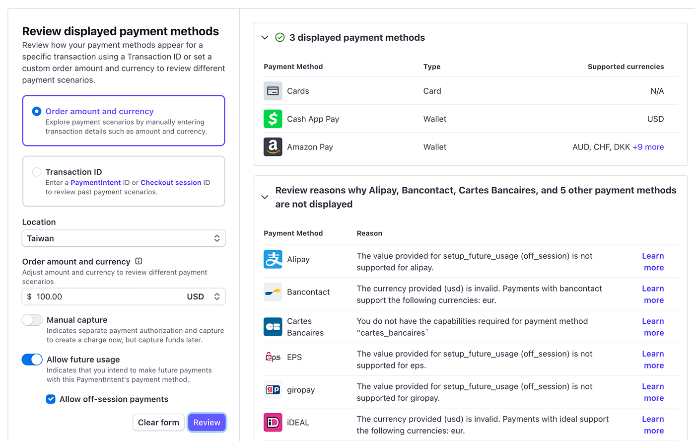The image size is (695, 441).
Task: Select Order amount and currency radio option
Action: tap(37, 111)
